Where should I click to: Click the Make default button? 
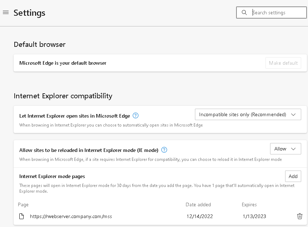pos(283,63)
